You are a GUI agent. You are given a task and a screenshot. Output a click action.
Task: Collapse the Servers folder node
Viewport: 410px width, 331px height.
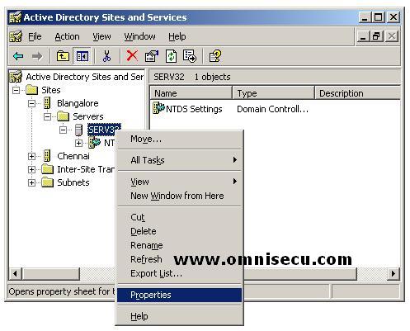48,116
